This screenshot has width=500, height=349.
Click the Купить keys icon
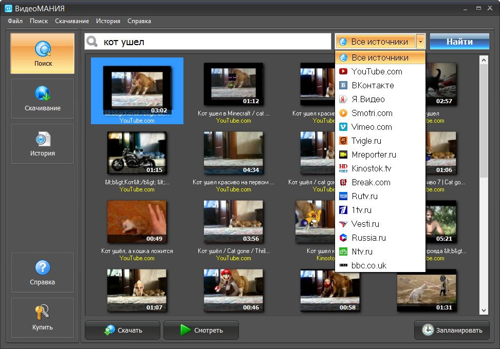42,312
